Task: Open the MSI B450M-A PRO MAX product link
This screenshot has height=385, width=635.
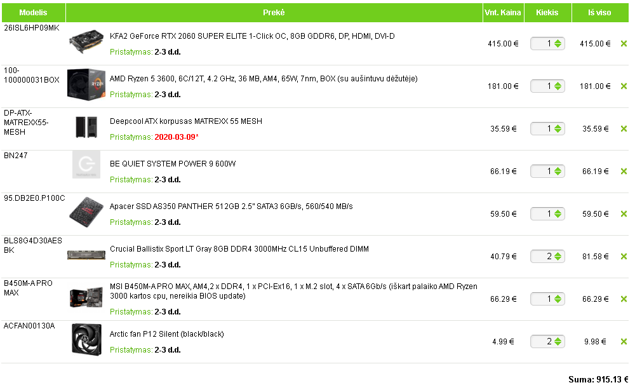Action: [x=293, y=292]
